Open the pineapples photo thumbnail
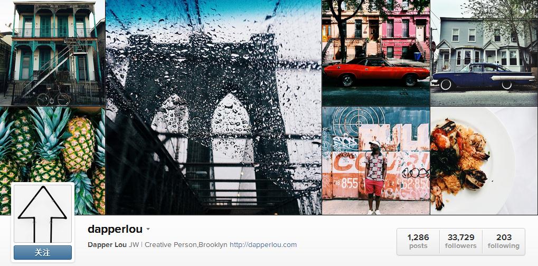Image resolution: width=538 pixels, height=266 pixels. pyautogui.click(x=52, y=145)
